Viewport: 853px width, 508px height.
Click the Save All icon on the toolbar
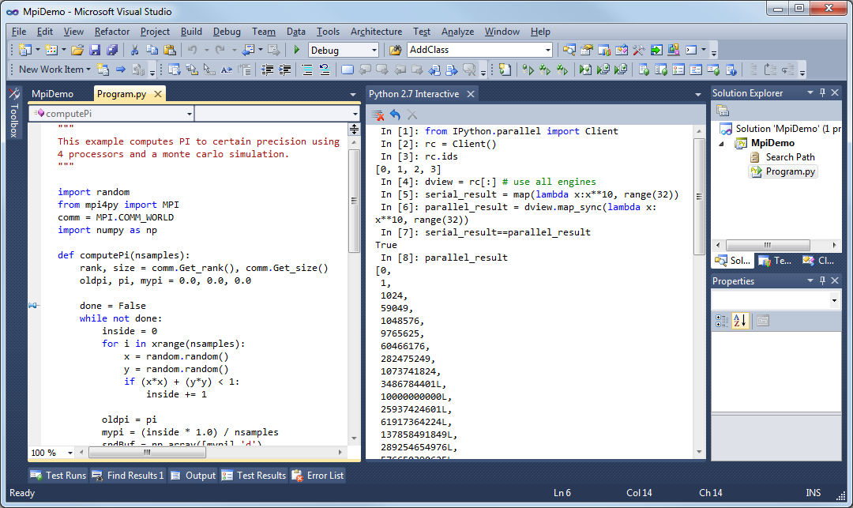pyautogui.click(x=114, y=49)
